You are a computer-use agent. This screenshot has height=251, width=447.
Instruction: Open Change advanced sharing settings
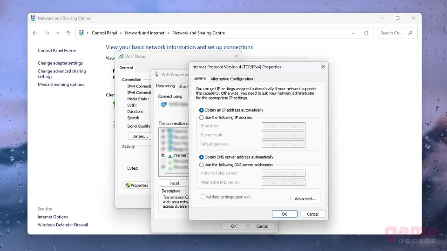point(61,74)
